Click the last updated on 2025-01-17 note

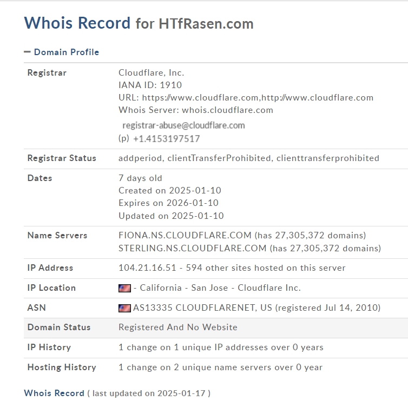(x=149, y=393)
